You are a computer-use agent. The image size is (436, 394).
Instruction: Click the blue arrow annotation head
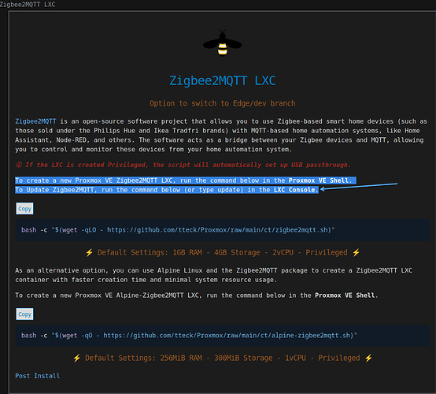[x=323, y=189]
